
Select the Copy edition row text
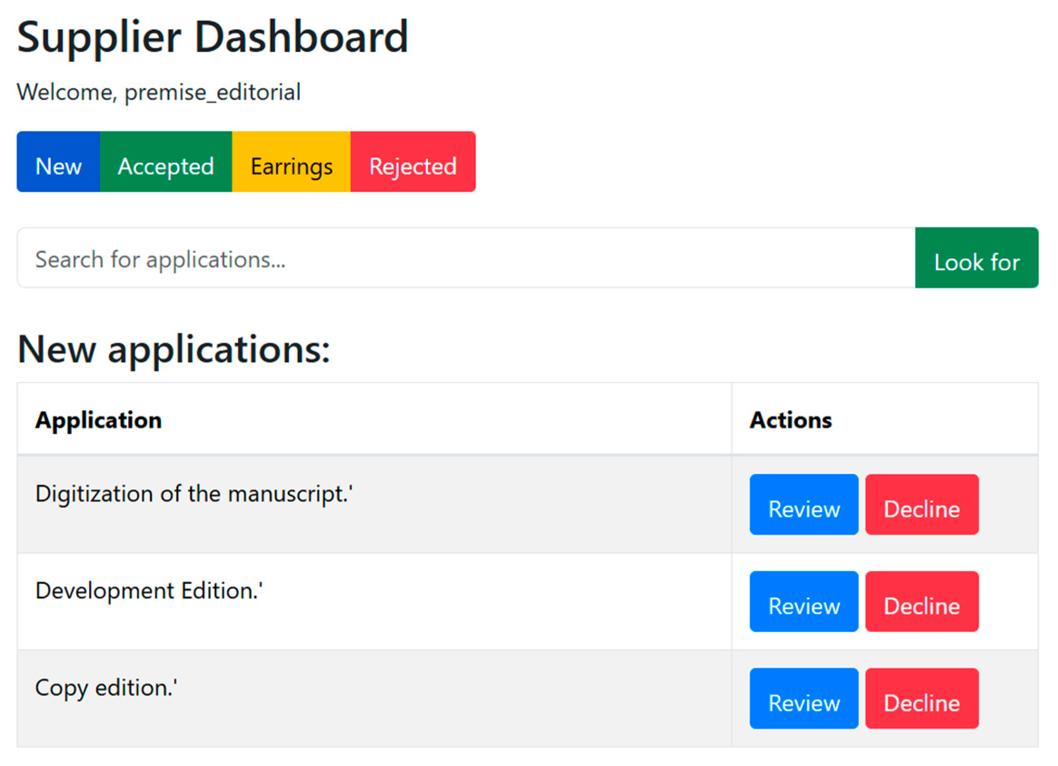click(106, 687)
